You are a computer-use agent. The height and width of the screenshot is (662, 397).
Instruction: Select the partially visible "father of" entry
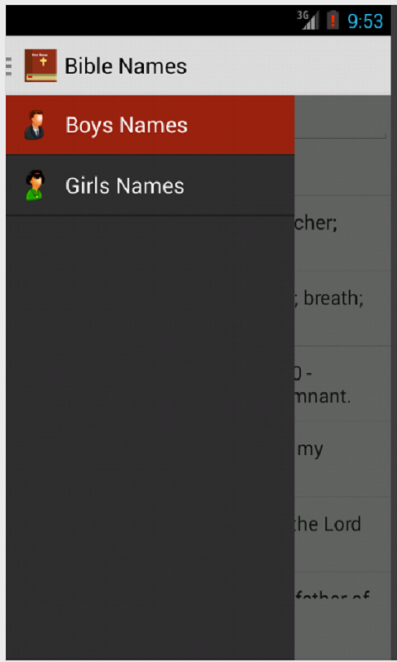[x=342, y=587]
